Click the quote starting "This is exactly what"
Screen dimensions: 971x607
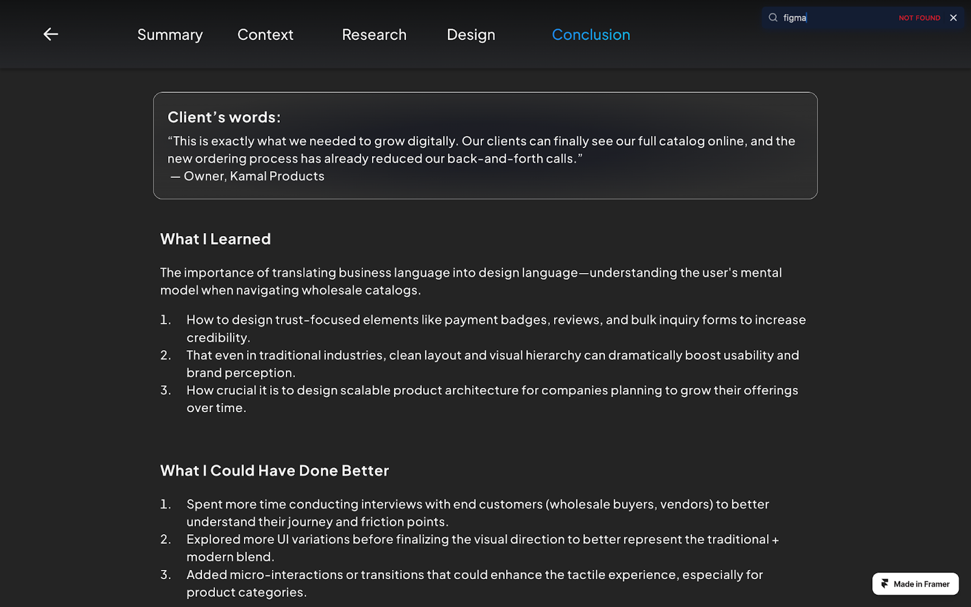(x=481, y=150)
